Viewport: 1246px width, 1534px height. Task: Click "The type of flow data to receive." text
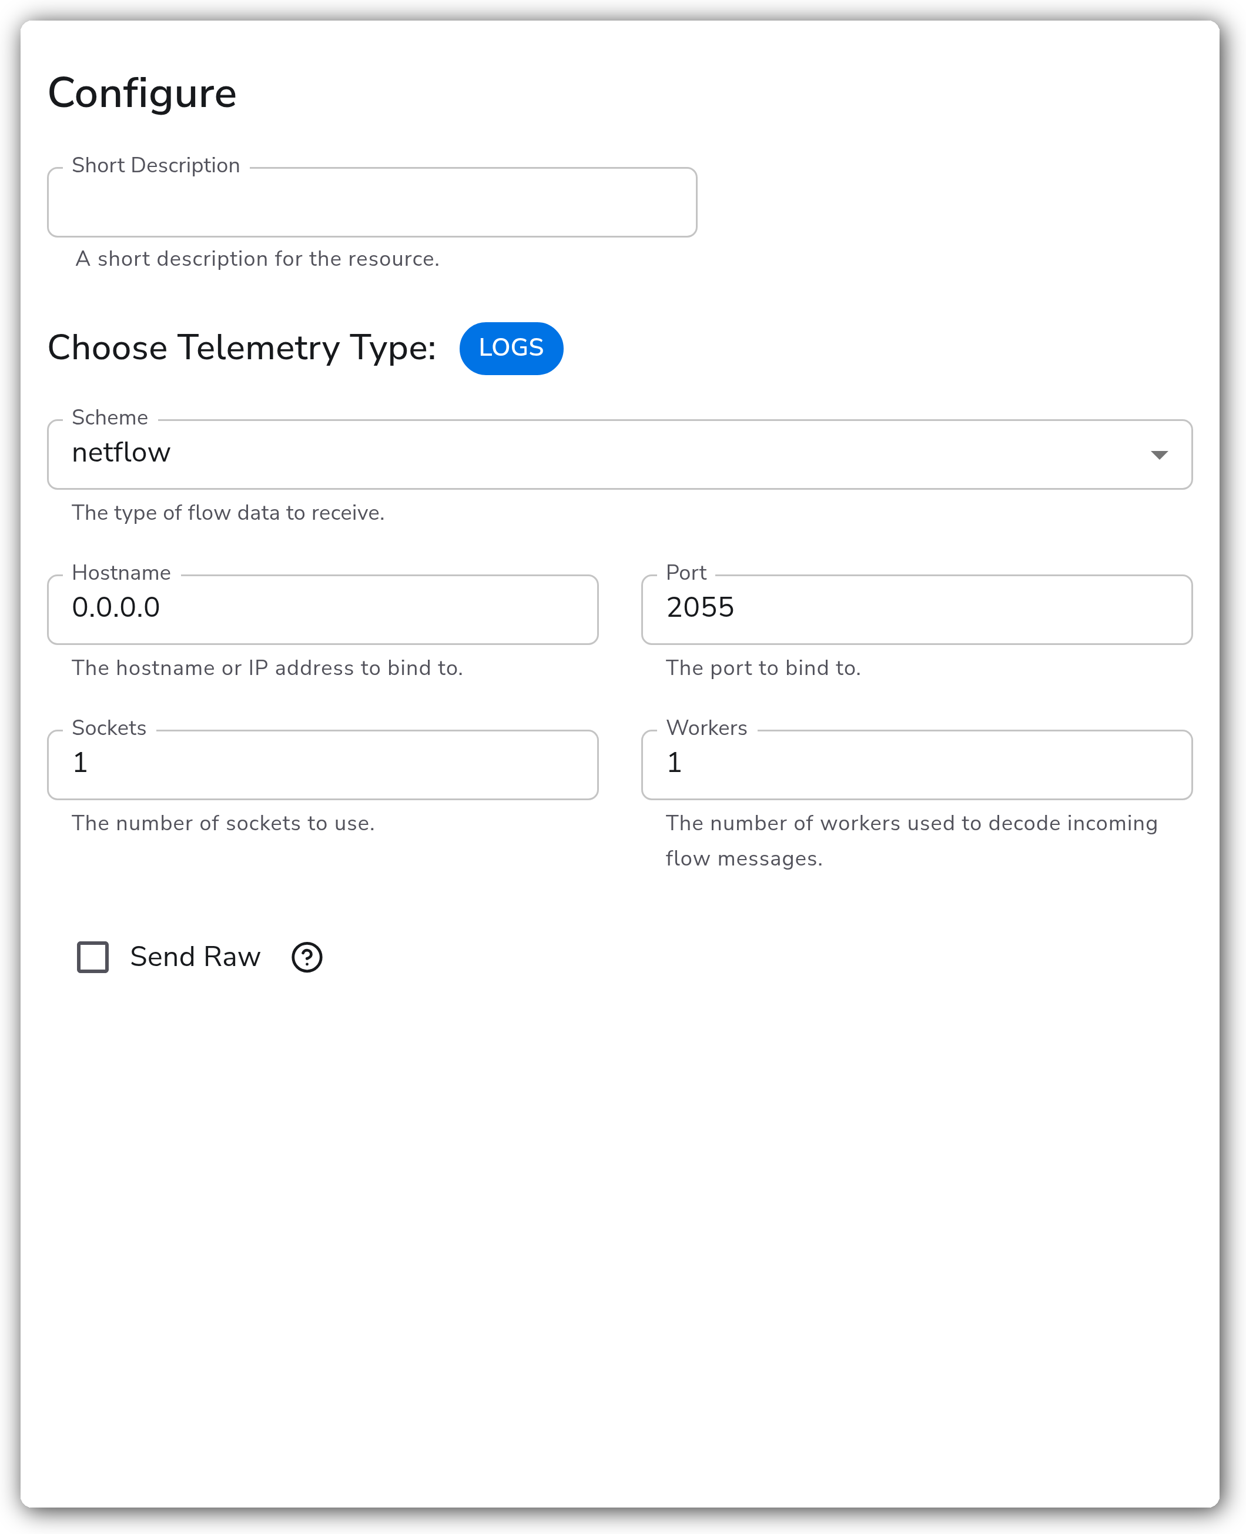(228, 513)
